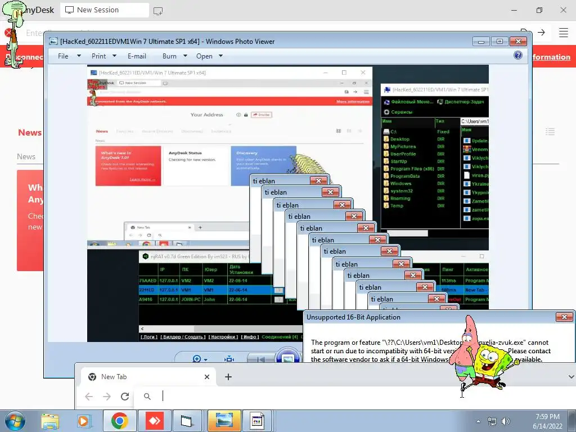Image resolution: width=576 pixels, height=432 pixels.
Task: Click the displayed hacked screenshot image
Action: point(287,203)
